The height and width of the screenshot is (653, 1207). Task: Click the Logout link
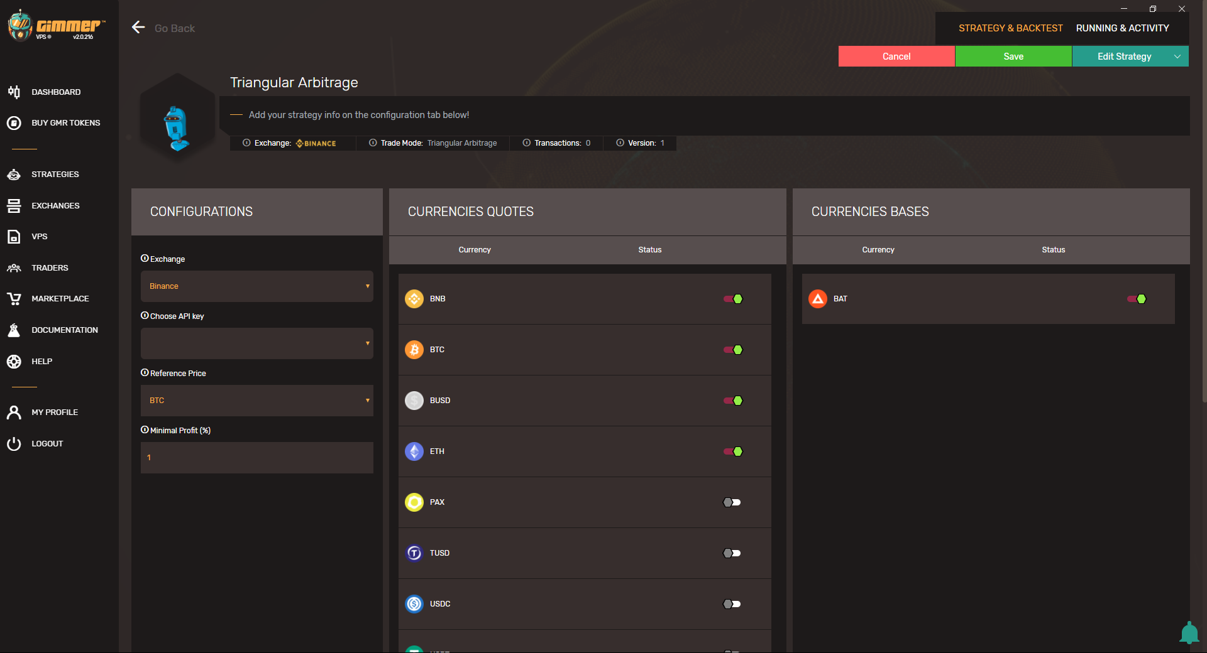click(47, 444)
